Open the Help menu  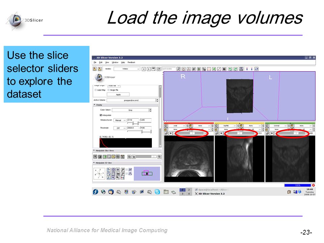coord(123,62)
